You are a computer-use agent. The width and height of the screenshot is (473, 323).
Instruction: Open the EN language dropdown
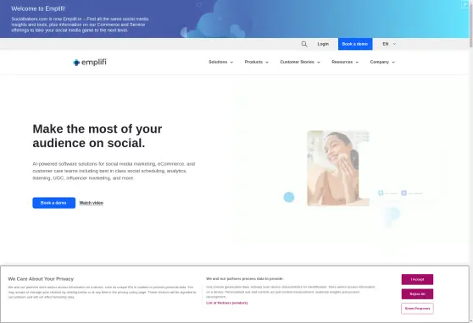click(389, 44)
